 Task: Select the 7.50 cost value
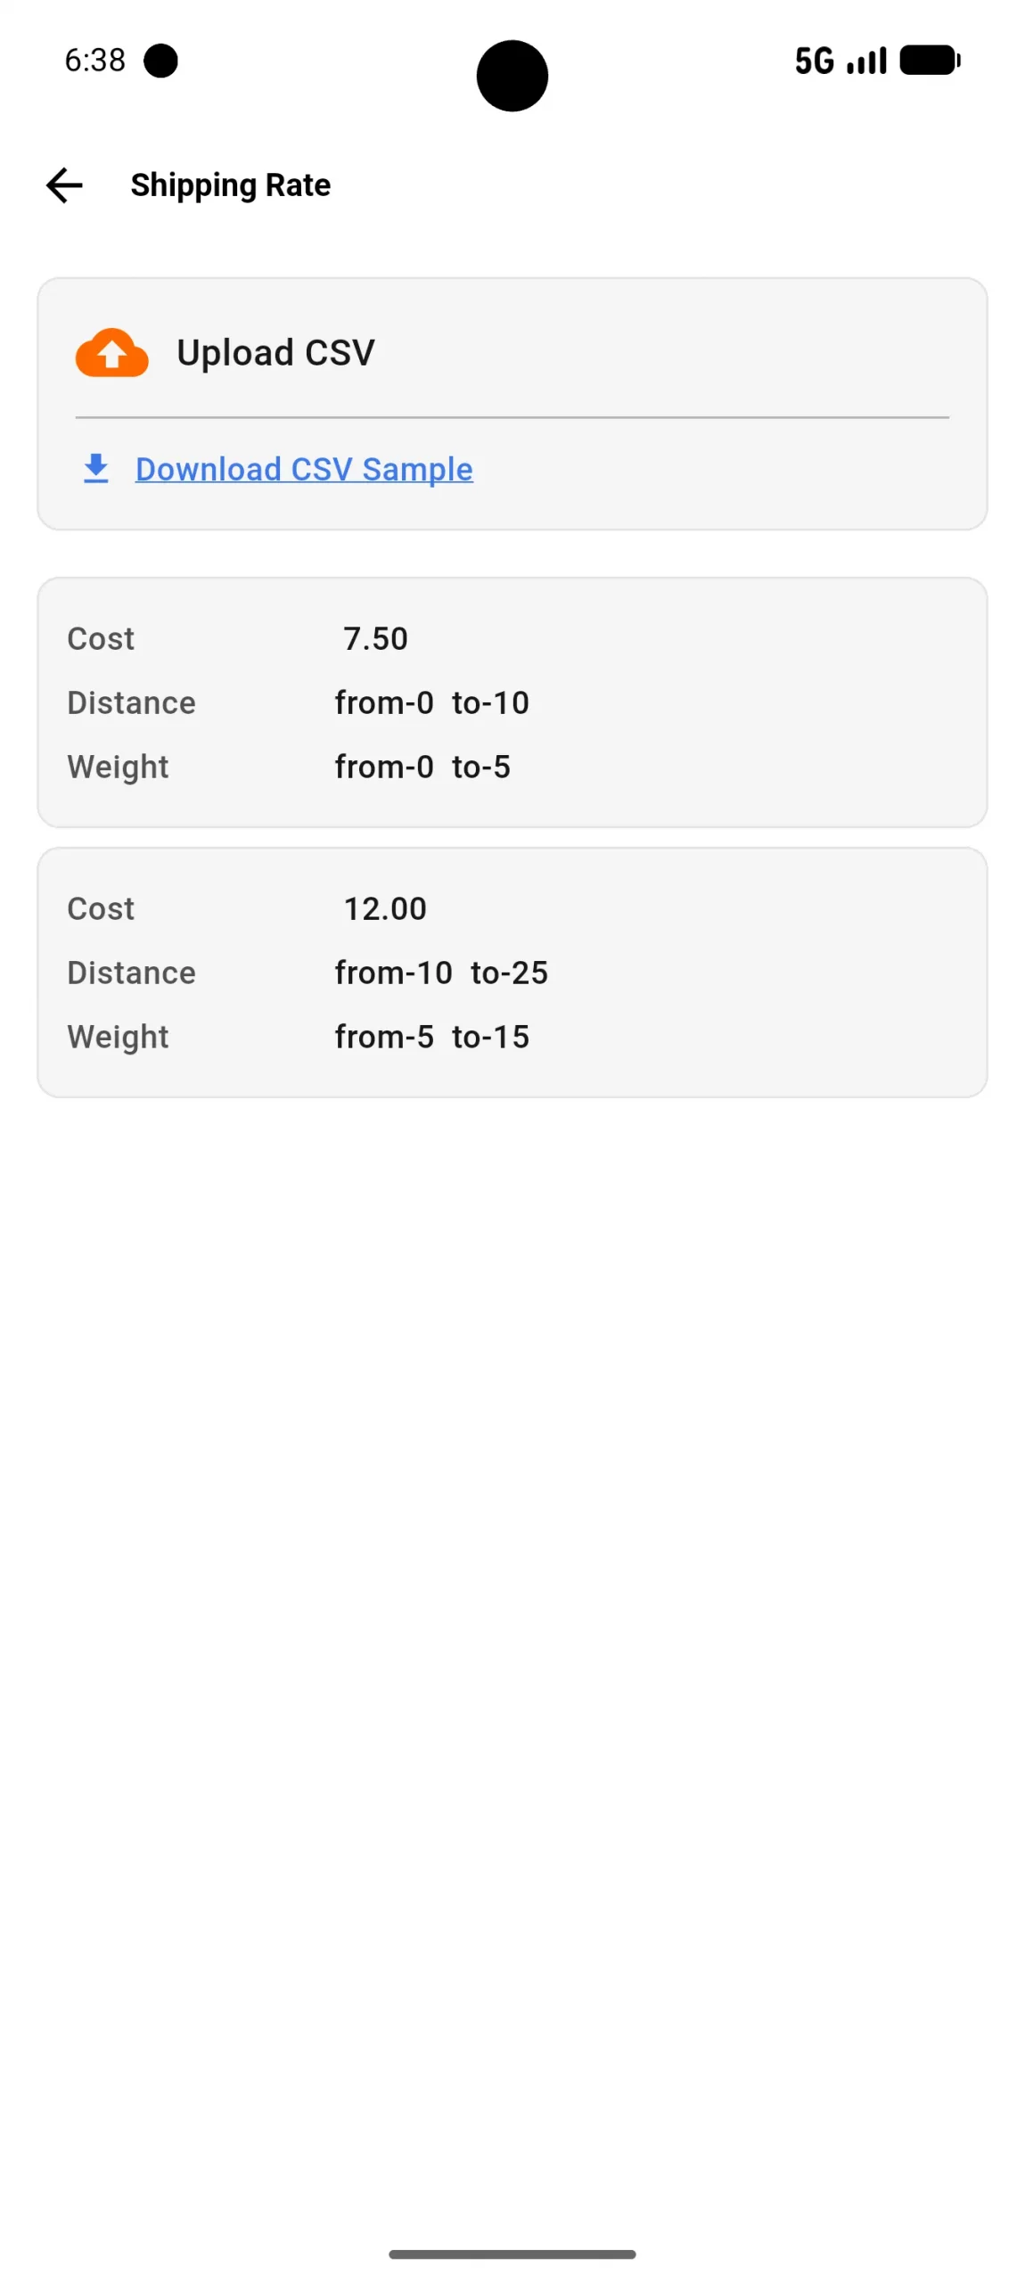click(x=375, y=639)
